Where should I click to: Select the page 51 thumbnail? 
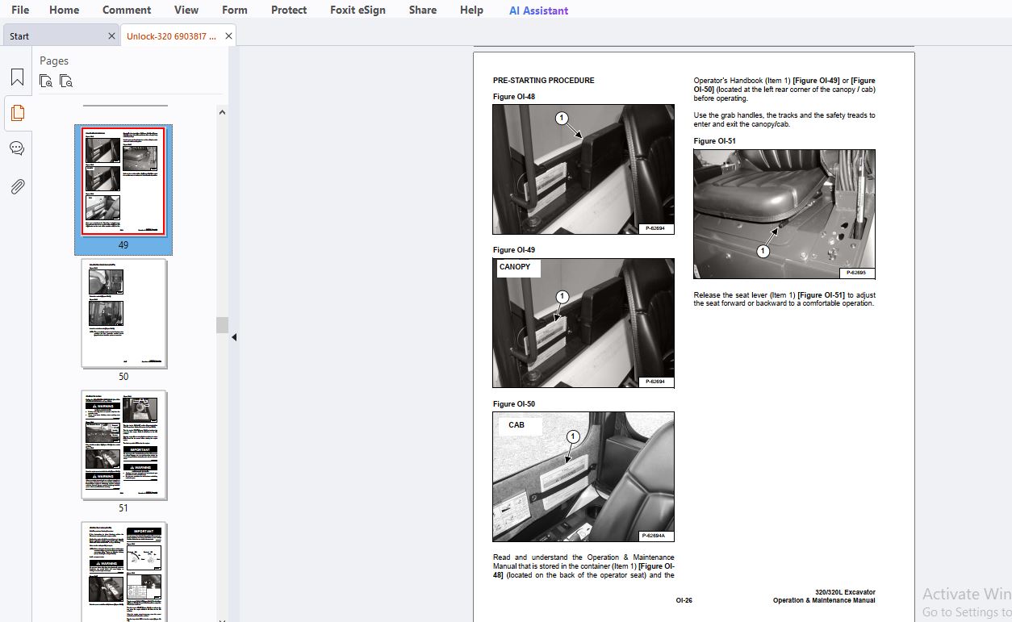124,445
